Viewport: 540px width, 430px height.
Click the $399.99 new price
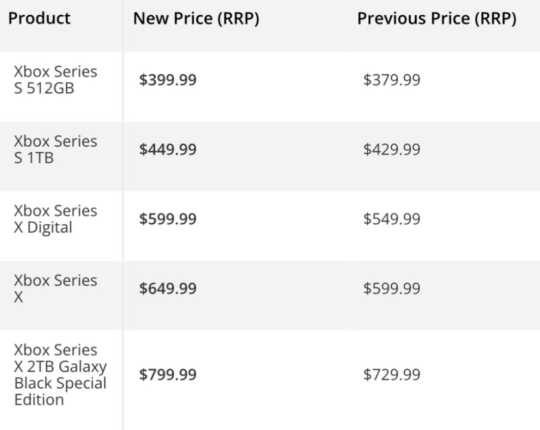coord(168,80)
